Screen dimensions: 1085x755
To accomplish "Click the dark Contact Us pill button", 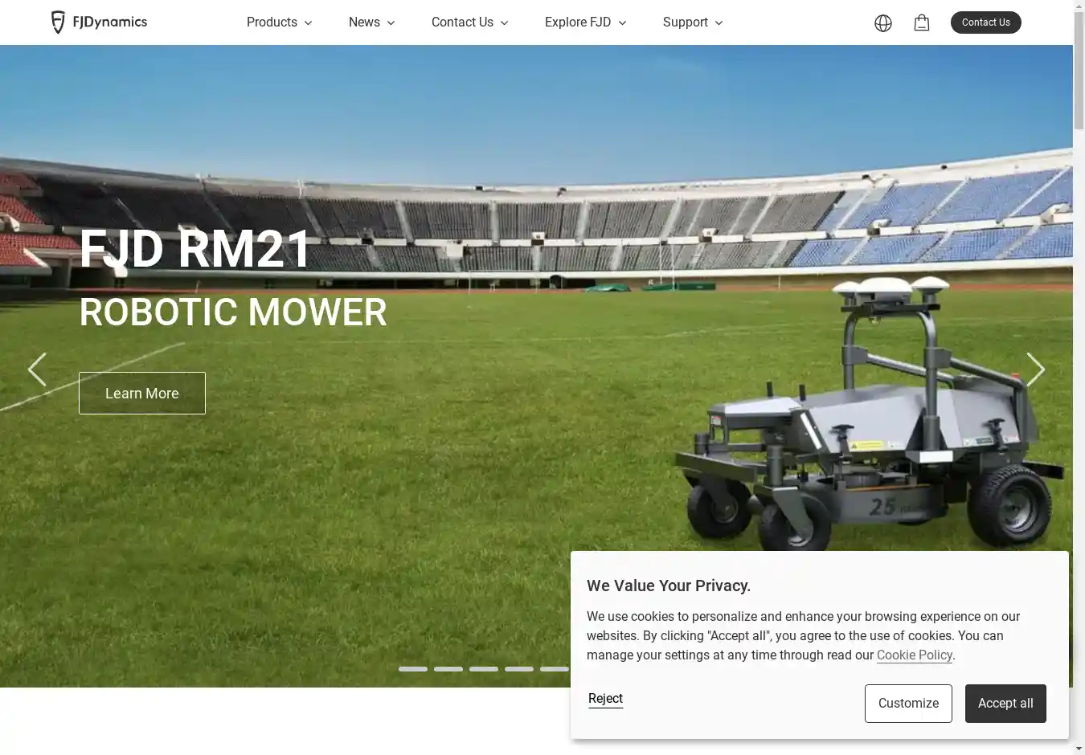I will [x=986, y=22].
